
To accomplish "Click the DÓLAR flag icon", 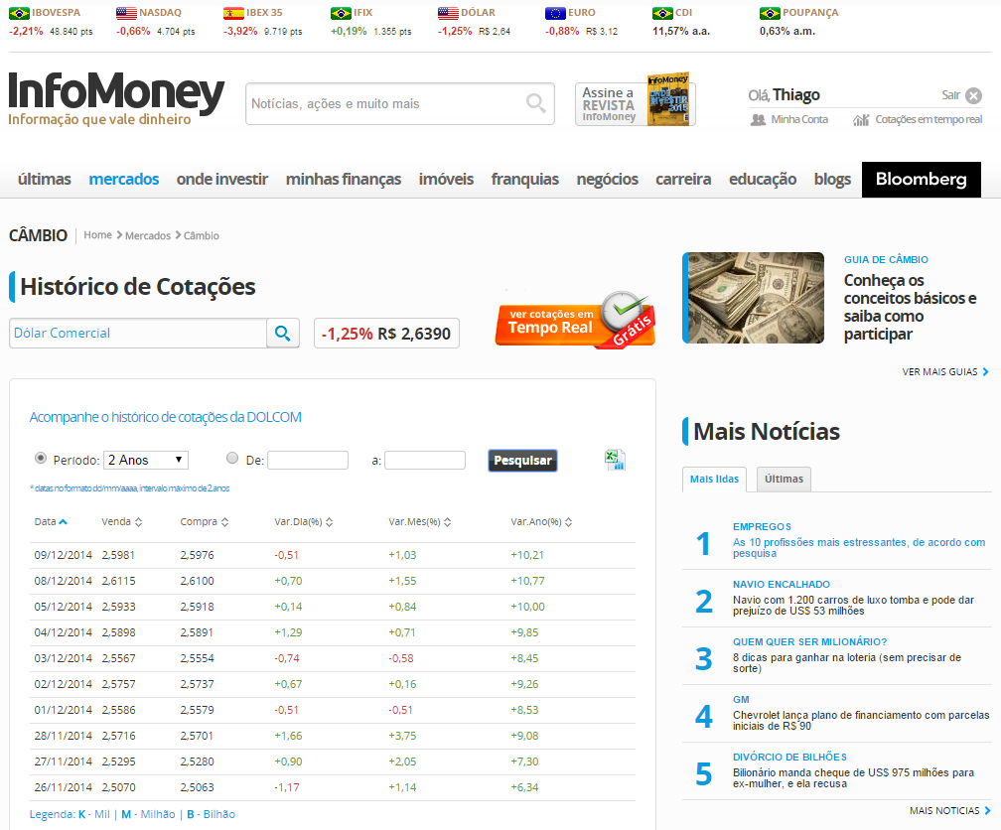I will [x=448, y=13].
